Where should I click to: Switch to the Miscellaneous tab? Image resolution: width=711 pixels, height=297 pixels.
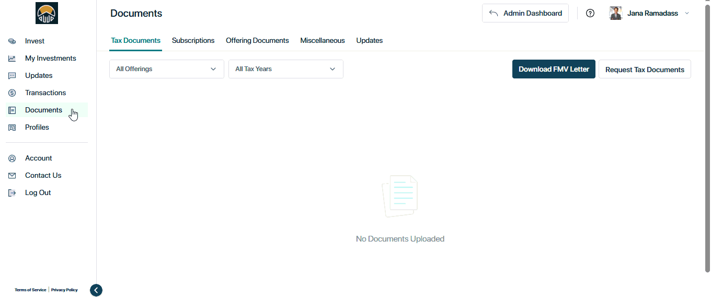point(323,40)
